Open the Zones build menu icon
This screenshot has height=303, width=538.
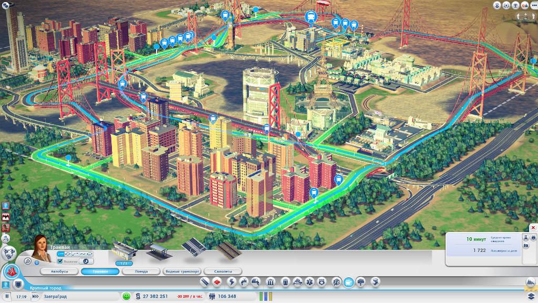(x=217, y=282)
